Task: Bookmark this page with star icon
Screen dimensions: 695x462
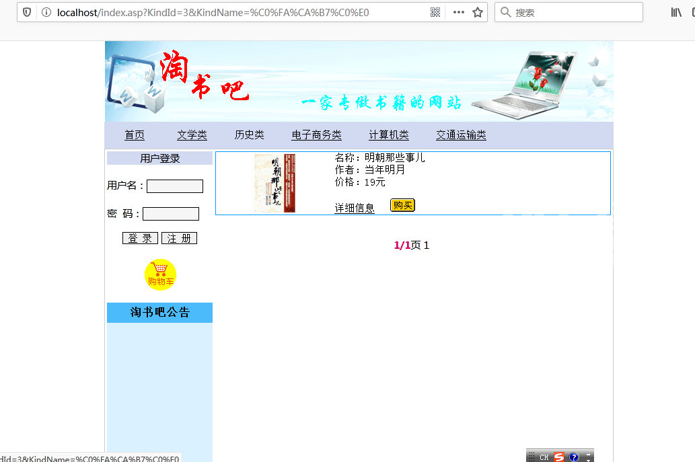Action: (478, 12)
